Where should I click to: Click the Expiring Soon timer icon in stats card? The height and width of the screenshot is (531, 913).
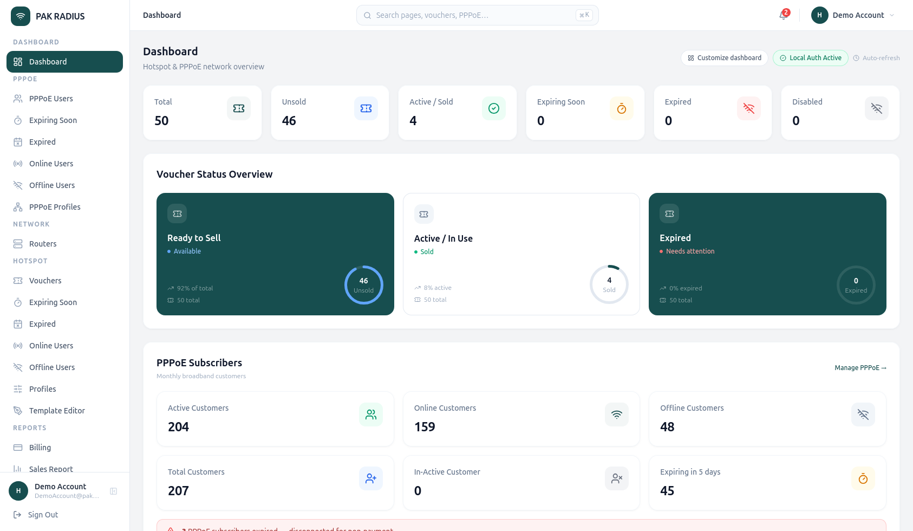click(x=622, y=108)
